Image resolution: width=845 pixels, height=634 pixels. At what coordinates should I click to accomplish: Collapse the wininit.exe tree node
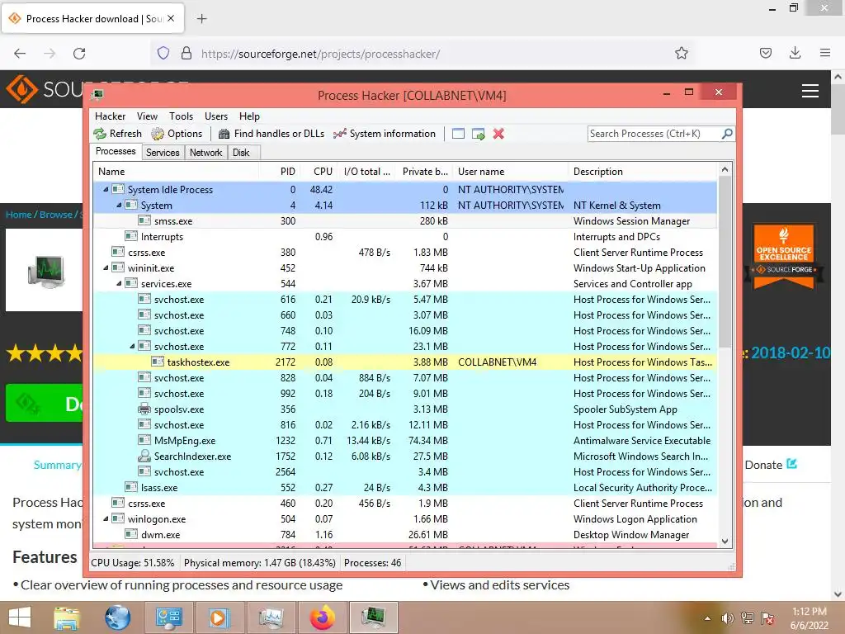(106, 267)
